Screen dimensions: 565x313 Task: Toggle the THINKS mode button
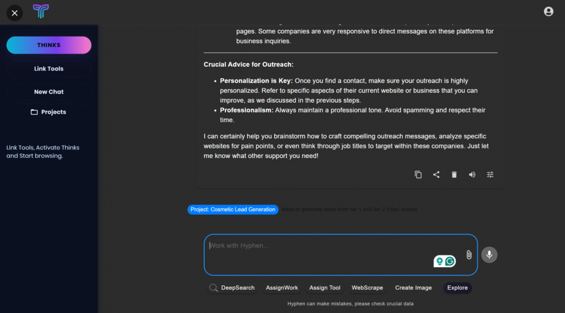pos(49,45)
